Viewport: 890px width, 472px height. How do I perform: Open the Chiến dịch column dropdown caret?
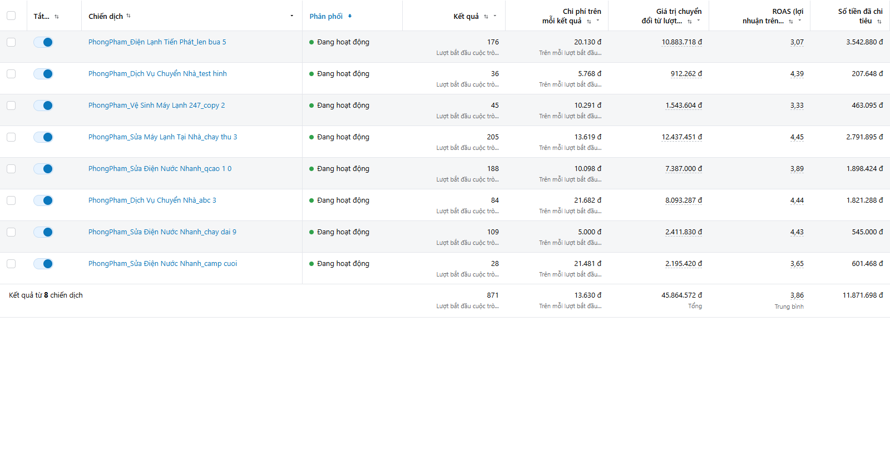(x=292, y=16)
